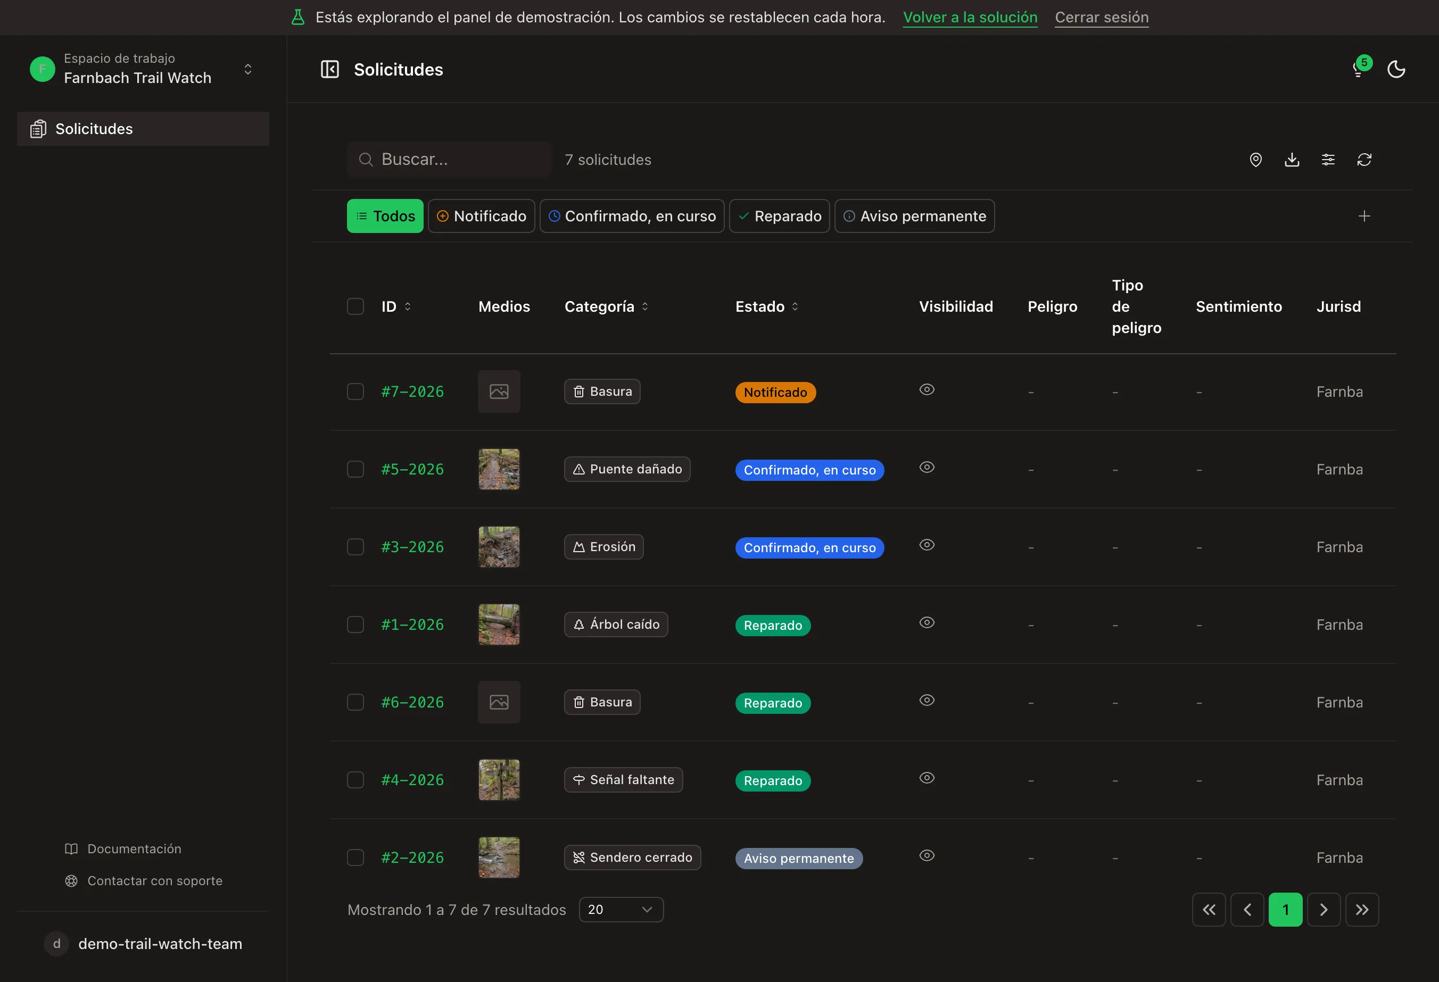Select all rows header checkbox

tap(355, 306)
